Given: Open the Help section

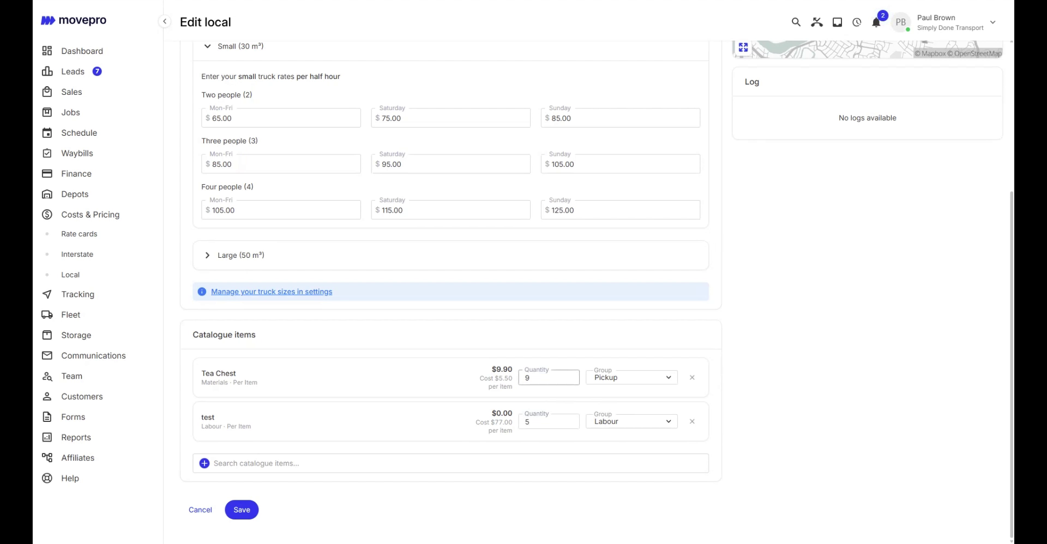Looking at the screenshot, I should [x=70, y=479].
